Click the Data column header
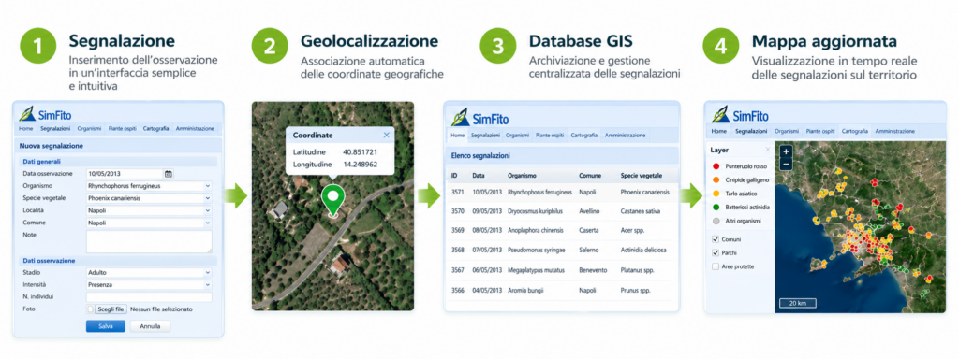Image resolution: width=959 pixels, height=359 pixels. tap(479, 175)
